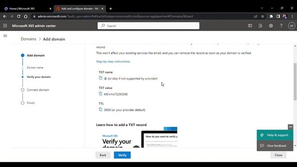The image size is (297, 167).
Task: Click the scrollbar up arrow
Action: [295, 46]
